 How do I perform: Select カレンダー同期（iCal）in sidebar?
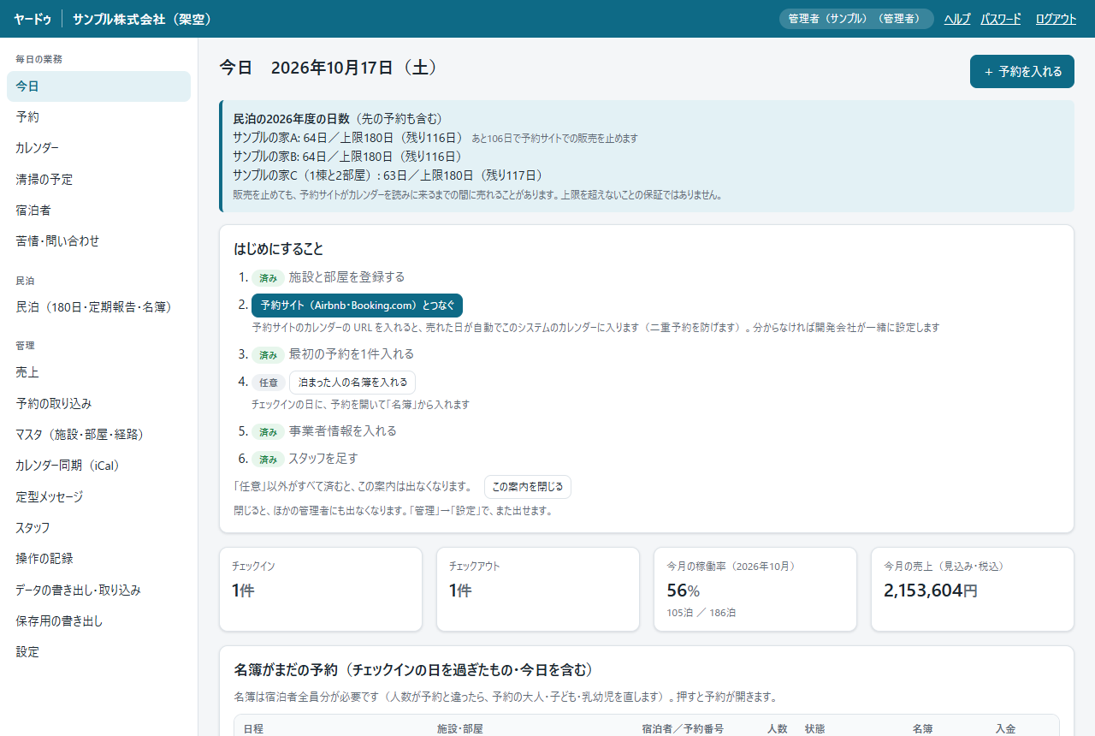coord(98,466)
